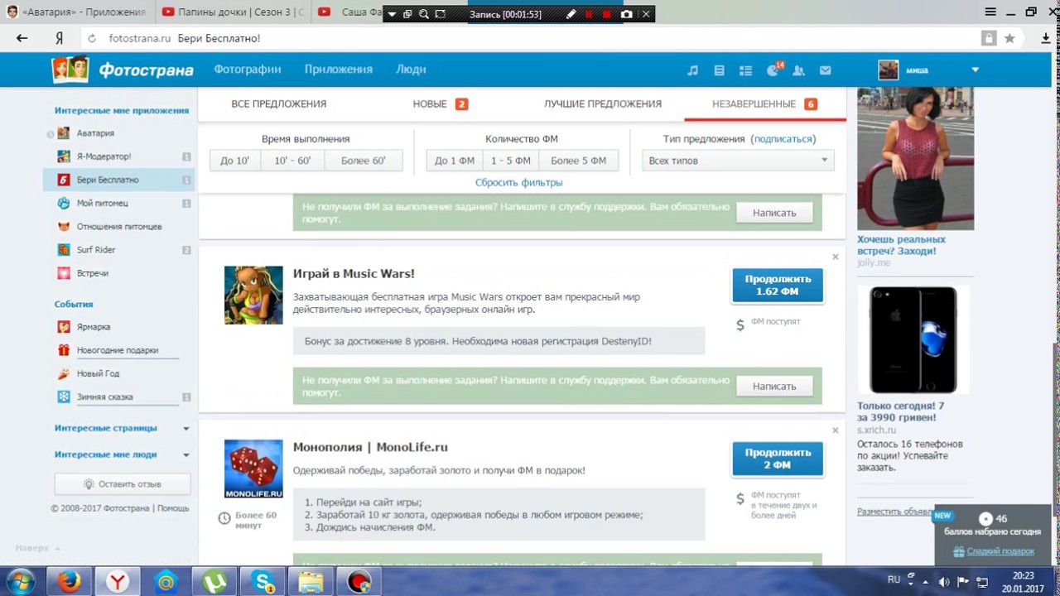The image size is (1060, 596).
Task: Click the Оставить отзыв button
Action: (x=123, y=484)
